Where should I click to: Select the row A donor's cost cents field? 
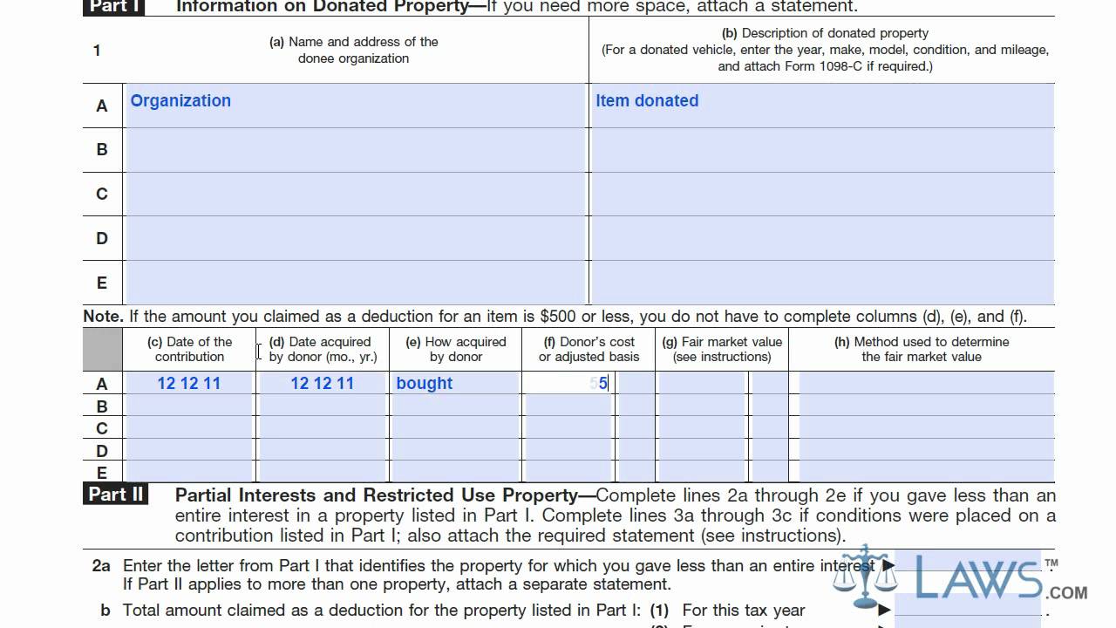coord(636,383)
